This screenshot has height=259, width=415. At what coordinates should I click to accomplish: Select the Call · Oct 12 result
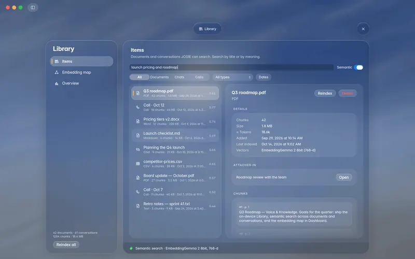tap(175, 107)
